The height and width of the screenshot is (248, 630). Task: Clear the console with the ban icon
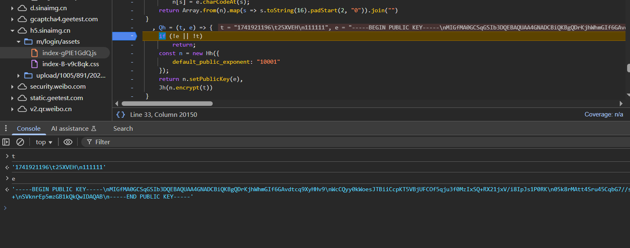click(20, 142)
